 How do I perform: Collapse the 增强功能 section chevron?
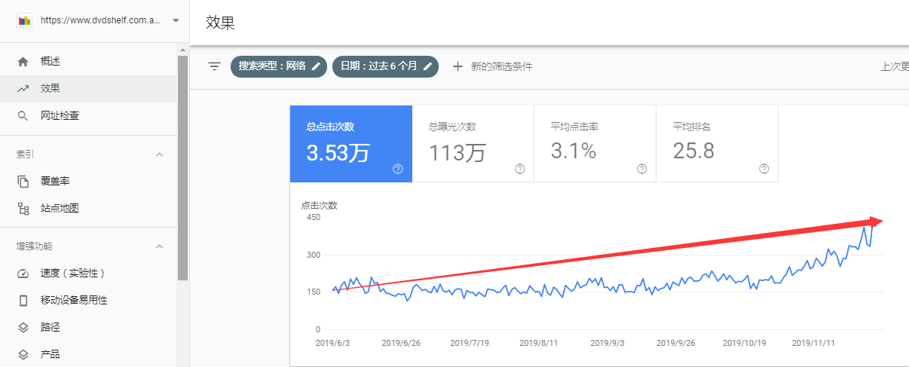159,246
